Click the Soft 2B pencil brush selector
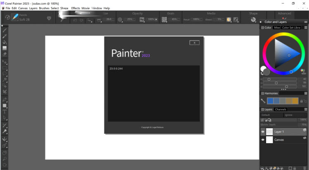This screenshot has width=309, height=170. click(24, 18)
